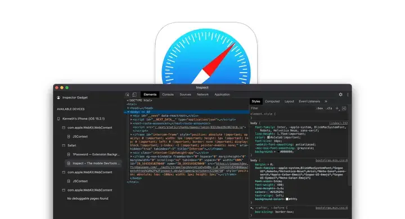Open the #a1a1a6 color swatch picker

(x=268, y=137)
